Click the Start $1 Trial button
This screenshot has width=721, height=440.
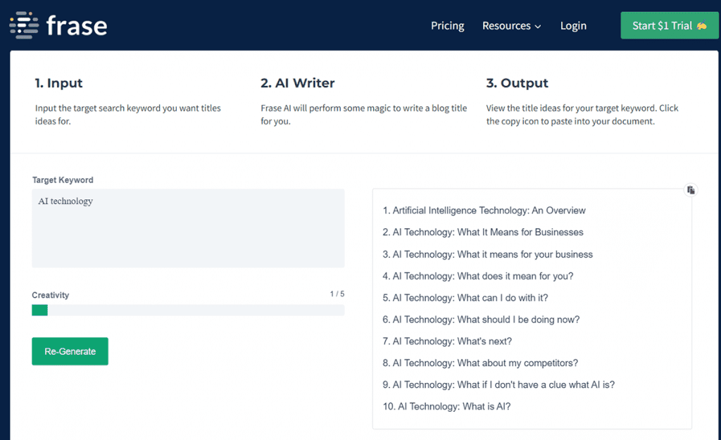pyautogui.click(x=669, y=25)
